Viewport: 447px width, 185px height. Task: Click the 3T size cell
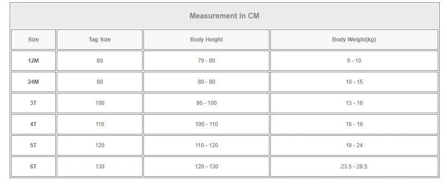point(33,103)
